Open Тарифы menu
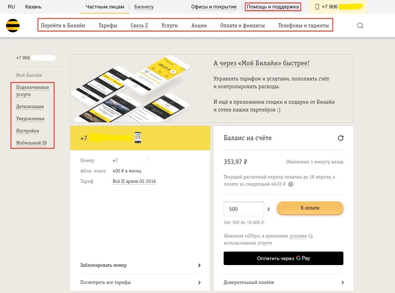The image size is (395, 293). (108, 25)
